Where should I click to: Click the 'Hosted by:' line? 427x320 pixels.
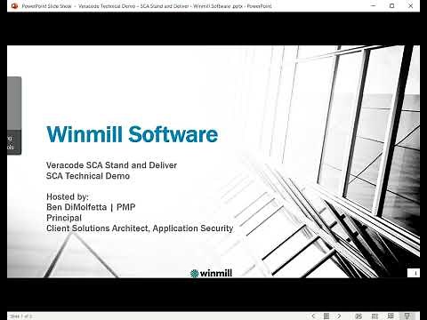68,196
